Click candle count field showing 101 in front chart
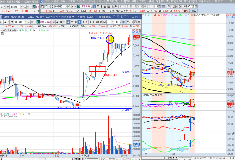Viewport: 235px width, 160px height. tap(118, 22)
